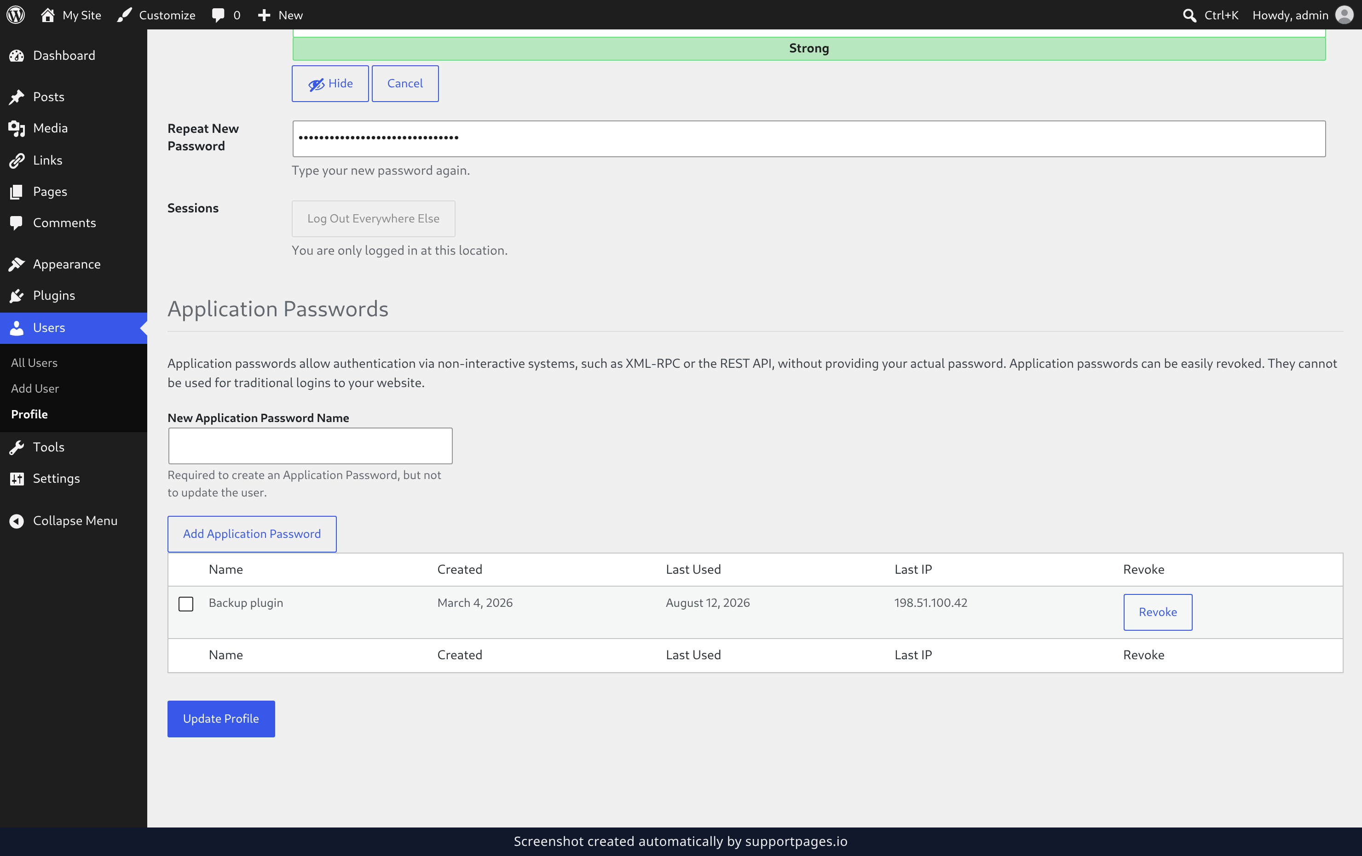The height and width of the screenshot is (856, 1362).
Task: Focus the Repeat New Password field
Action: (x=808, y=138)
